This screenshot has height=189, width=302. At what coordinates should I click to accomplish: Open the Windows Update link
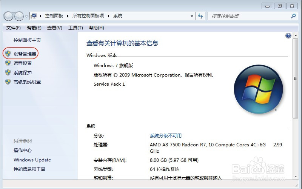pyautogui.click(x=32, y=160)
